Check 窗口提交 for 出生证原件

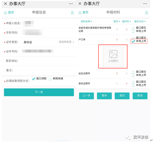pos(133,72)
